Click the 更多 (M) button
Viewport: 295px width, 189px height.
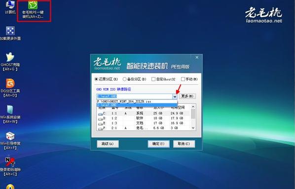click(x=187, y=96)
